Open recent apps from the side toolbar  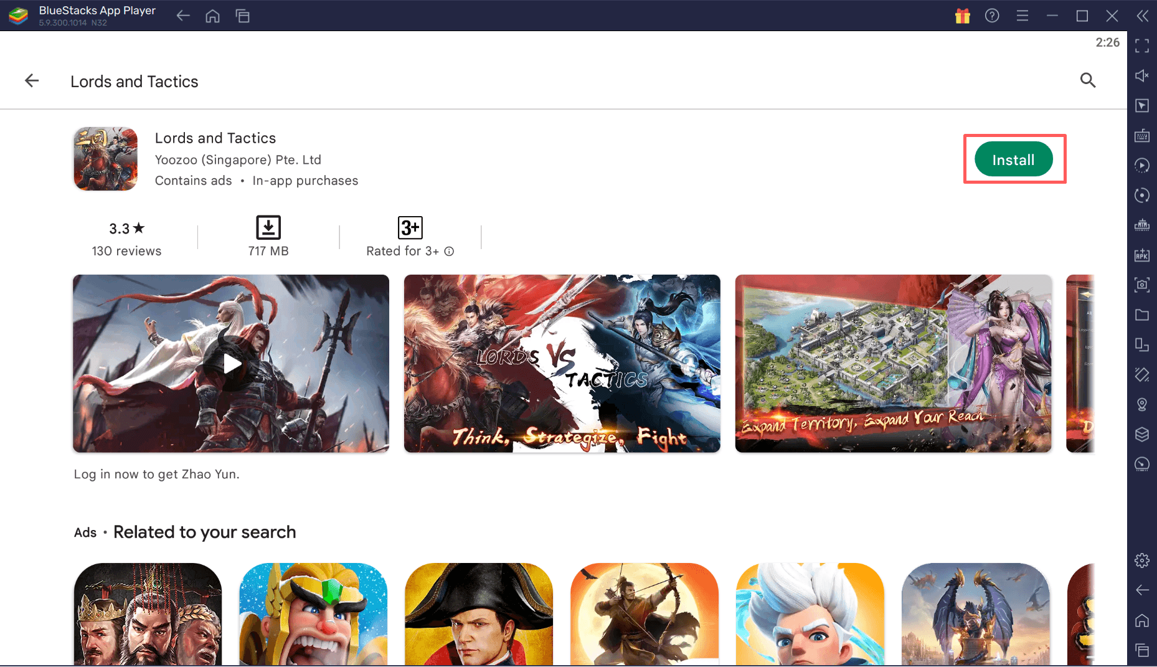tap(1142, 650)
